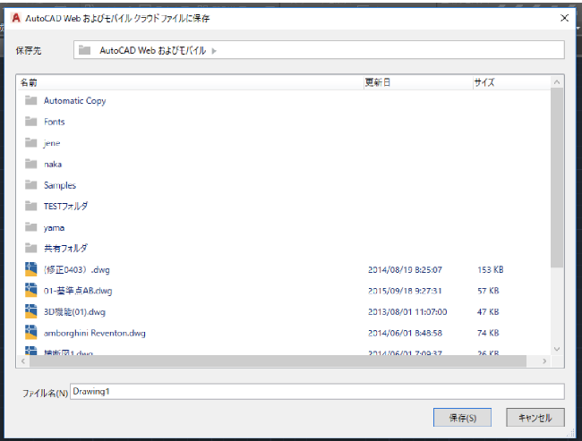Click vertical scrollbar down arrow
Viewport: 582px width, 441px height.
pos(557,349)
